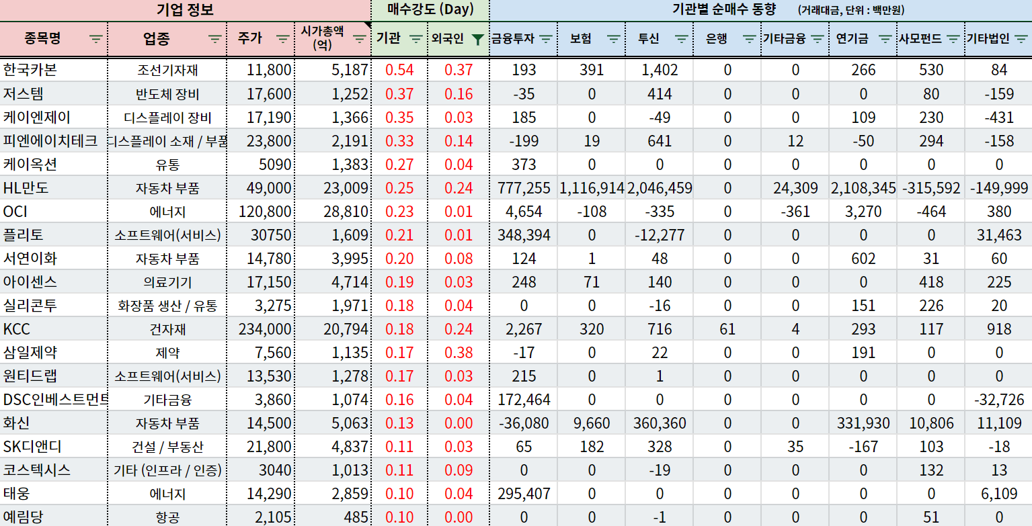The width and height of the screenshot is (1032, 526).
Task: Select the 태웅 stock name cell
Action: [54, 493]
